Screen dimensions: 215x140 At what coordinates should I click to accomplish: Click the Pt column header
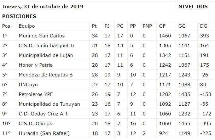coord(94,26)
